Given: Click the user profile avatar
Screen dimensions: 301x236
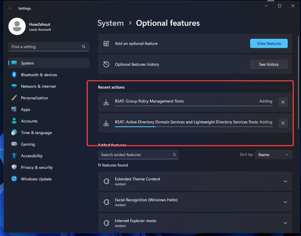Looking at the screenshot, I should pyautogui.click(x=17, y=27).
